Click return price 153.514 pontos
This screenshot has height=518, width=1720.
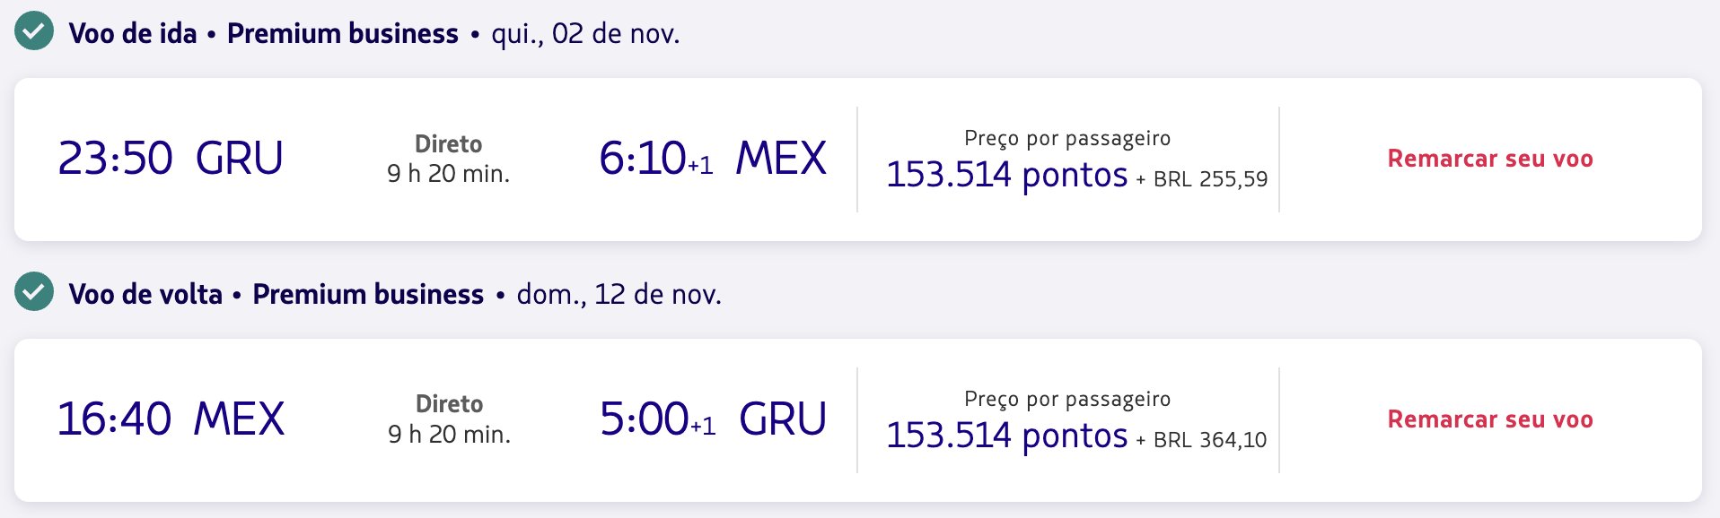1006,436
